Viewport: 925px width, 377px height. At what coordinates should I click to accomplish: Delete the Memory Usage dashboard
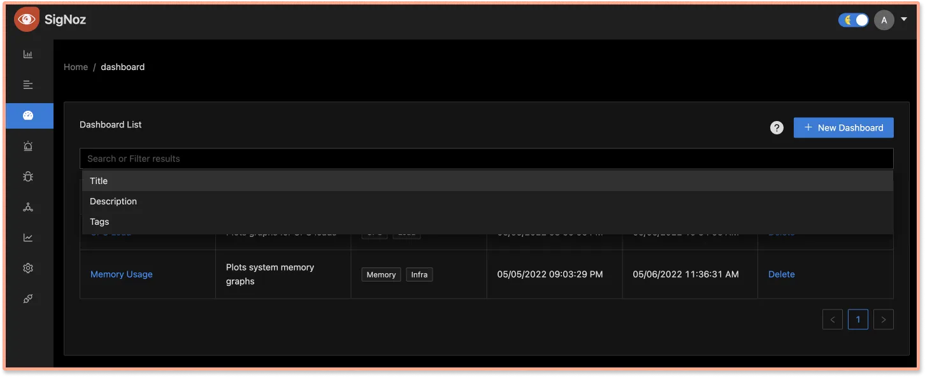click(x=782, y=274)
